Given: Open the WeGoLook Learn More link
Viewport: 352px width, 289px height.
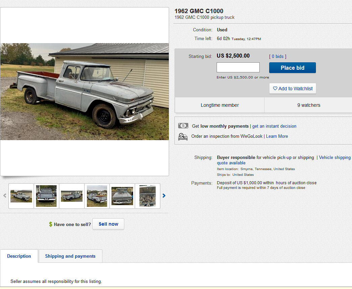Looking at the screenshot, I should point(277,136).
